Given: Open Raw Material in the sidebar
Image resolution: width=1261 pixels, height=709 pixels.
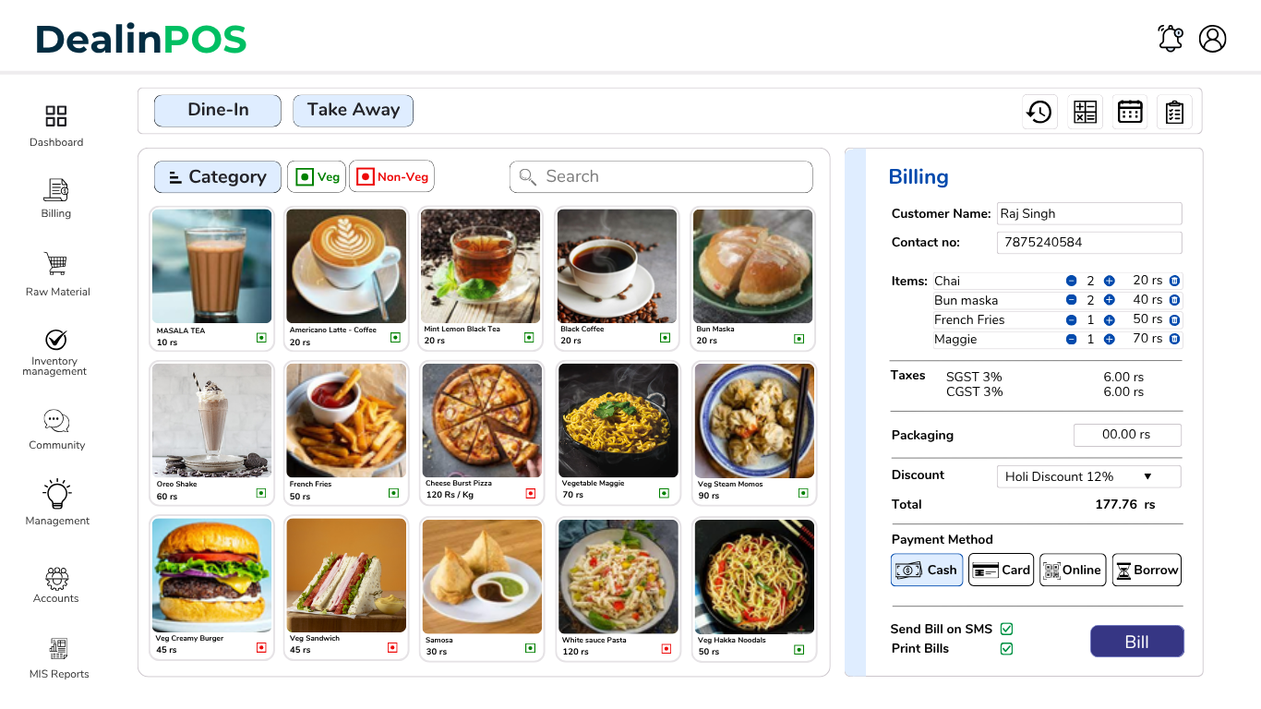Looking at the screenshot, I should pos(55,273).
